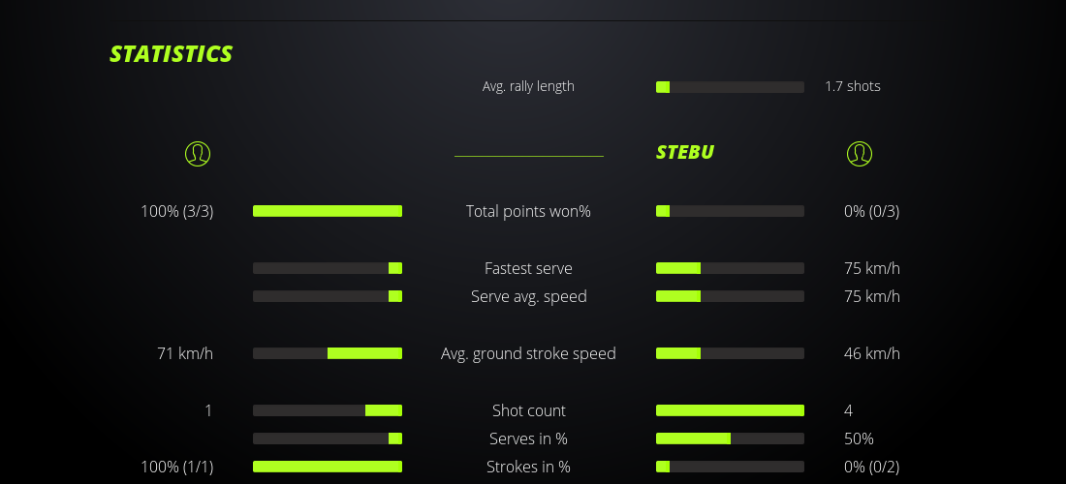Select the Shot count label
The image size is (1066, 484).
point(528,410)
